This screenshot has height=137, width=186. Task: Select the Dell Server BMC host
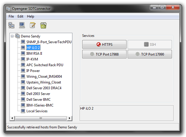coord(39,99)
